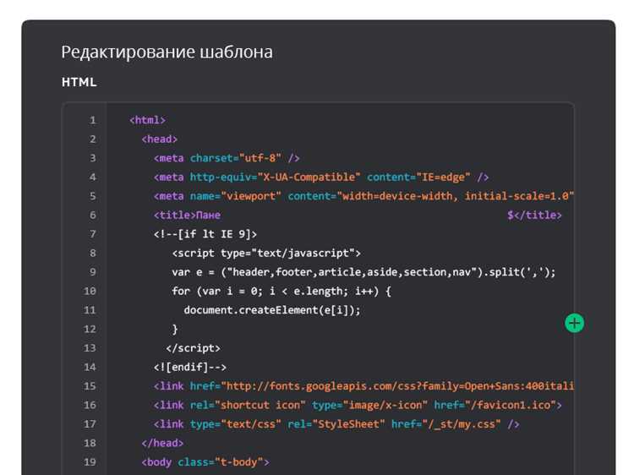Image resolution: width=634 pixels, height=475 pixels.
Task: Click the type="image/x-icon" attribute
Action: point(369,405)
